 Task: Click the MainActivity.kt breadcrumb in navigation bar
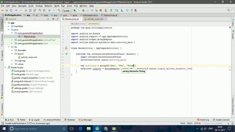109,15
